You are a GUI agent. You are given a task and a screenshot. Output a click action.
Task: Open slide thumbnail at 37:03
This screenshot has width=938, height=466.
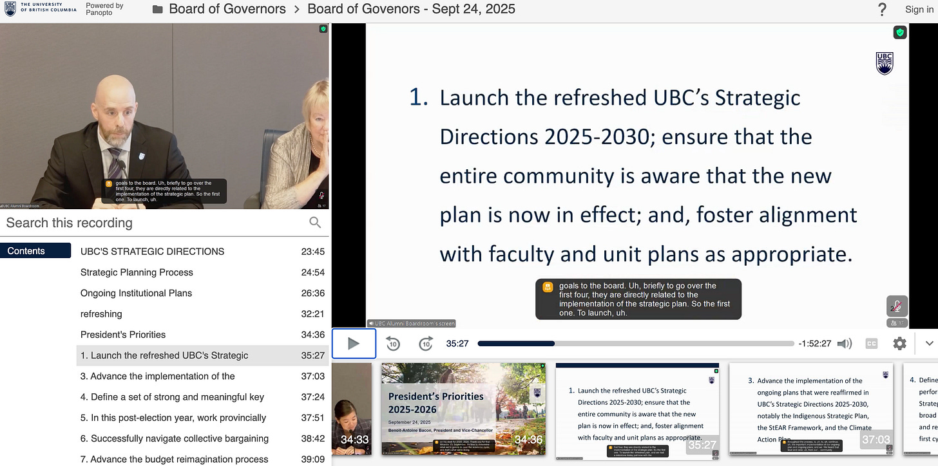pyautogui.click(x=811, y=409)
